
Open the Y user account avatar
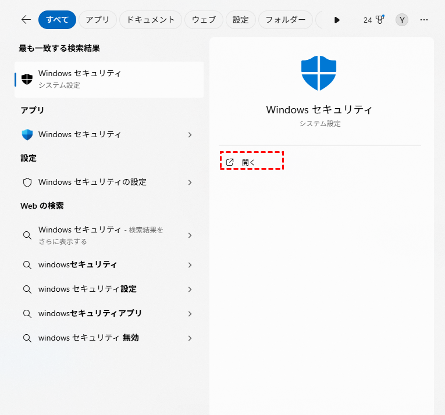402,20
